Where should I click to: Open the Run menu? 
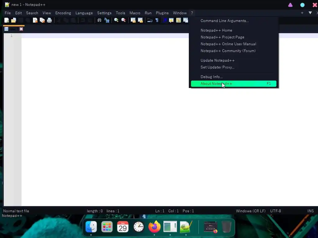click(148, 13)
